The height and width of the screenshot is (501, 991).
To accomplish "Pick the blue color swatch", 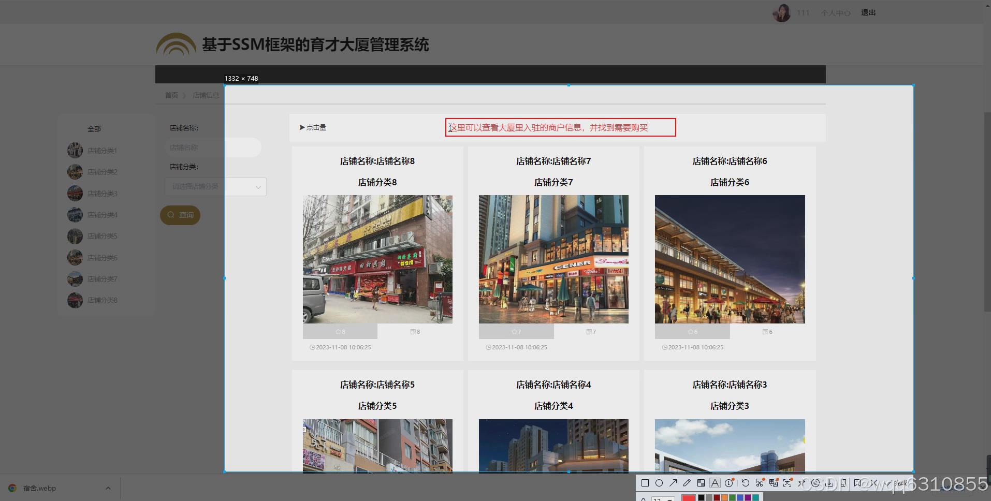I will point(740,497).
